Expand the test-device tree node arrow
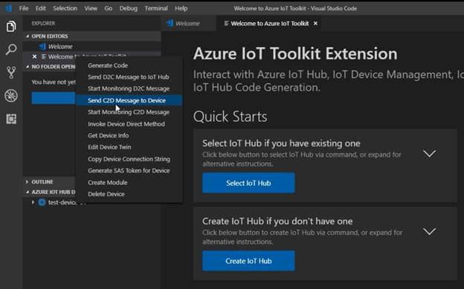This screenshot has height=289, width=464. click(x=33, y=202)
